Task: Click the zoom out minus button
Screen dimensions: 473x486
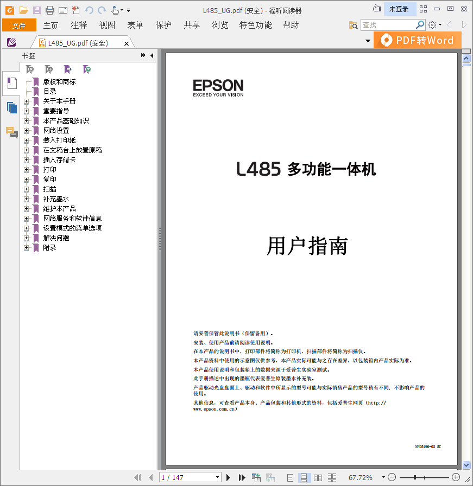Action: point(392,477)
